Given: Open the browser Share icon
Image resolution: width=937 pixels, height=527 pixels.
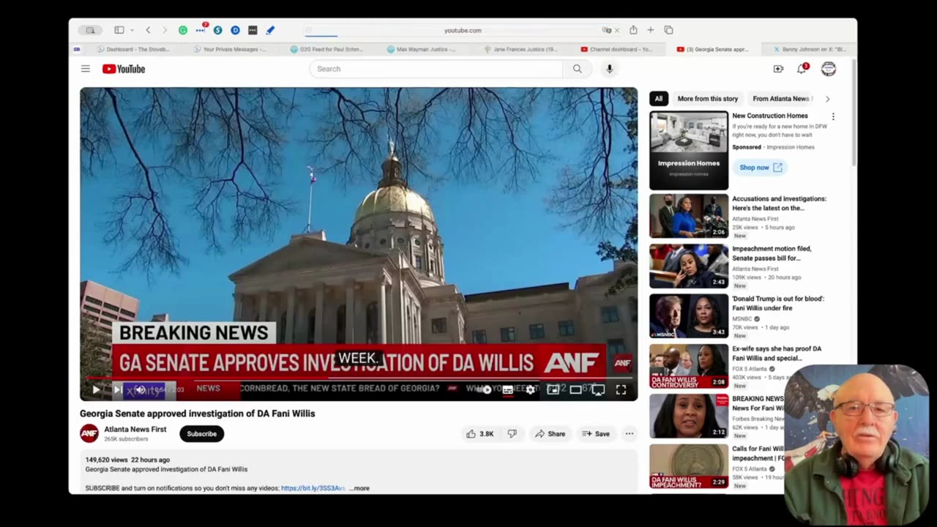Looking at the screenshot, I should (633, 30).
